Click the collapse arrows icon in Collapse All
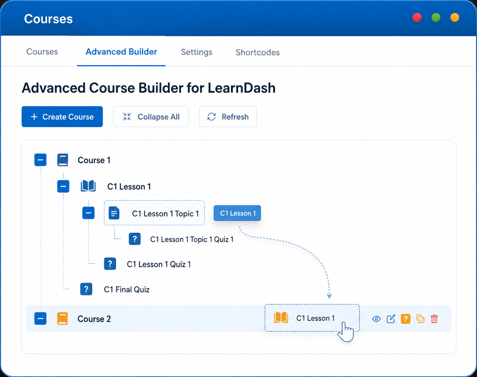Viewport: 477px width, 377px height. coord(127,117)
